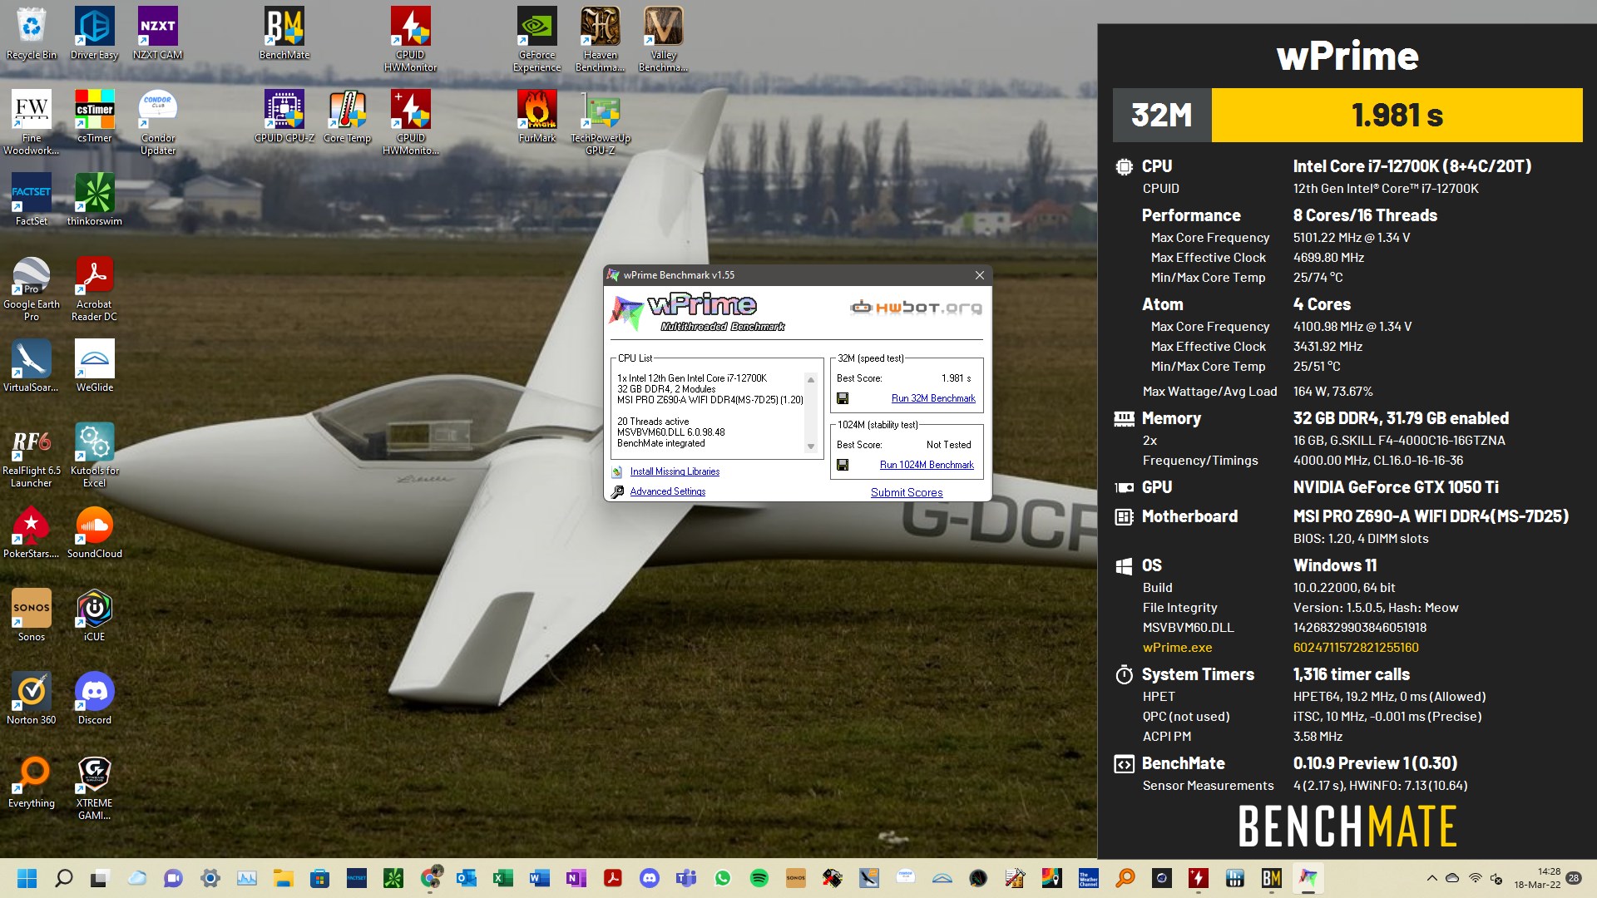Open the Wi-Fi network tray icon
The image size is (1597, 898).
[1475, 878]
